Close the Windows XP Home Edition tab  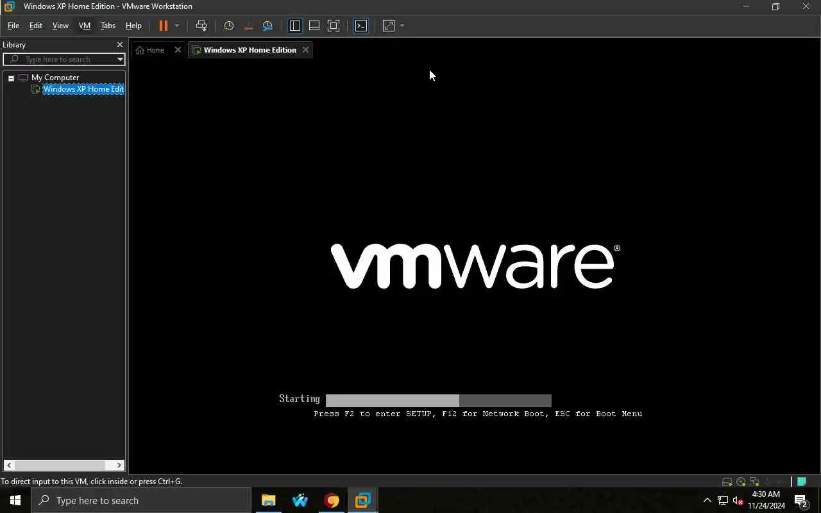[x=305, y=50]
